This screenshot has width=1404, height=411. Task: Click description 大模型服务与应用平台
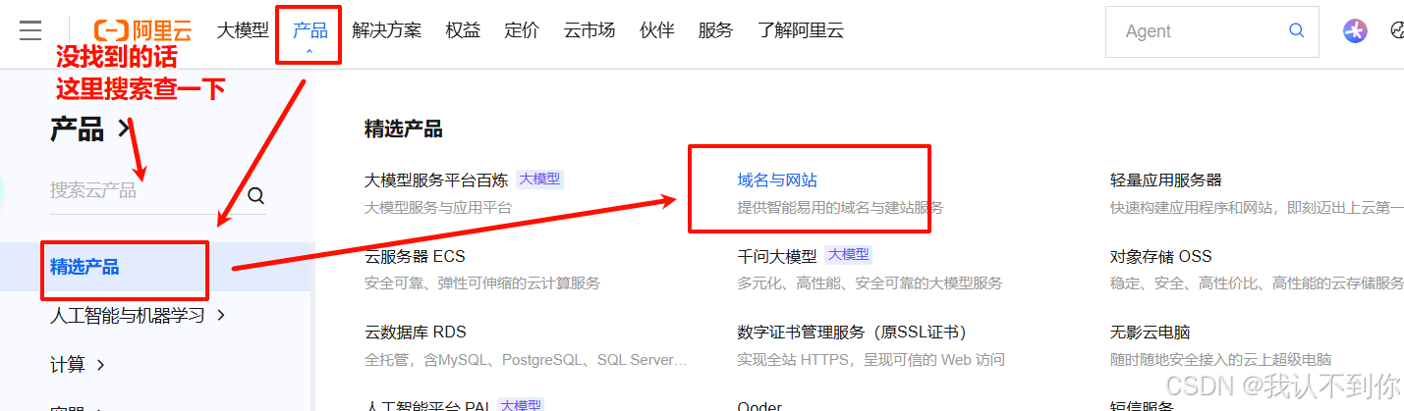pyautogui.click(x=438, y=208)
